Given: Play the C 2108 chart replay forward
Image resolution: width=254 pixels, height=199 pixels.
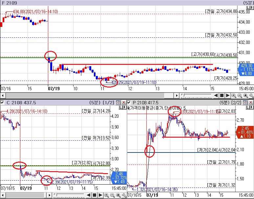Looking at the screenshot, I should point(100,195).
